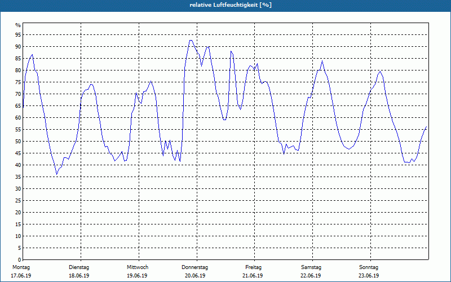The image size is (451, 282).
Task: Select the 'Donnerstag' day label
Action: tap(194, 267)
